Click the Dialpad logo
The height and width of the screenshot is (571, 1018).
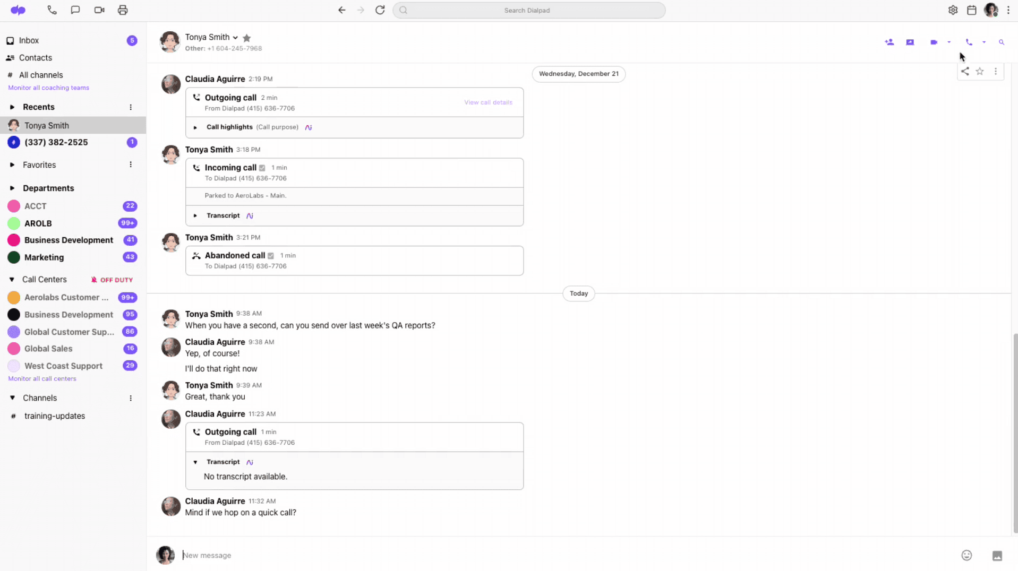pyautogui.click(x=18, y=10)
